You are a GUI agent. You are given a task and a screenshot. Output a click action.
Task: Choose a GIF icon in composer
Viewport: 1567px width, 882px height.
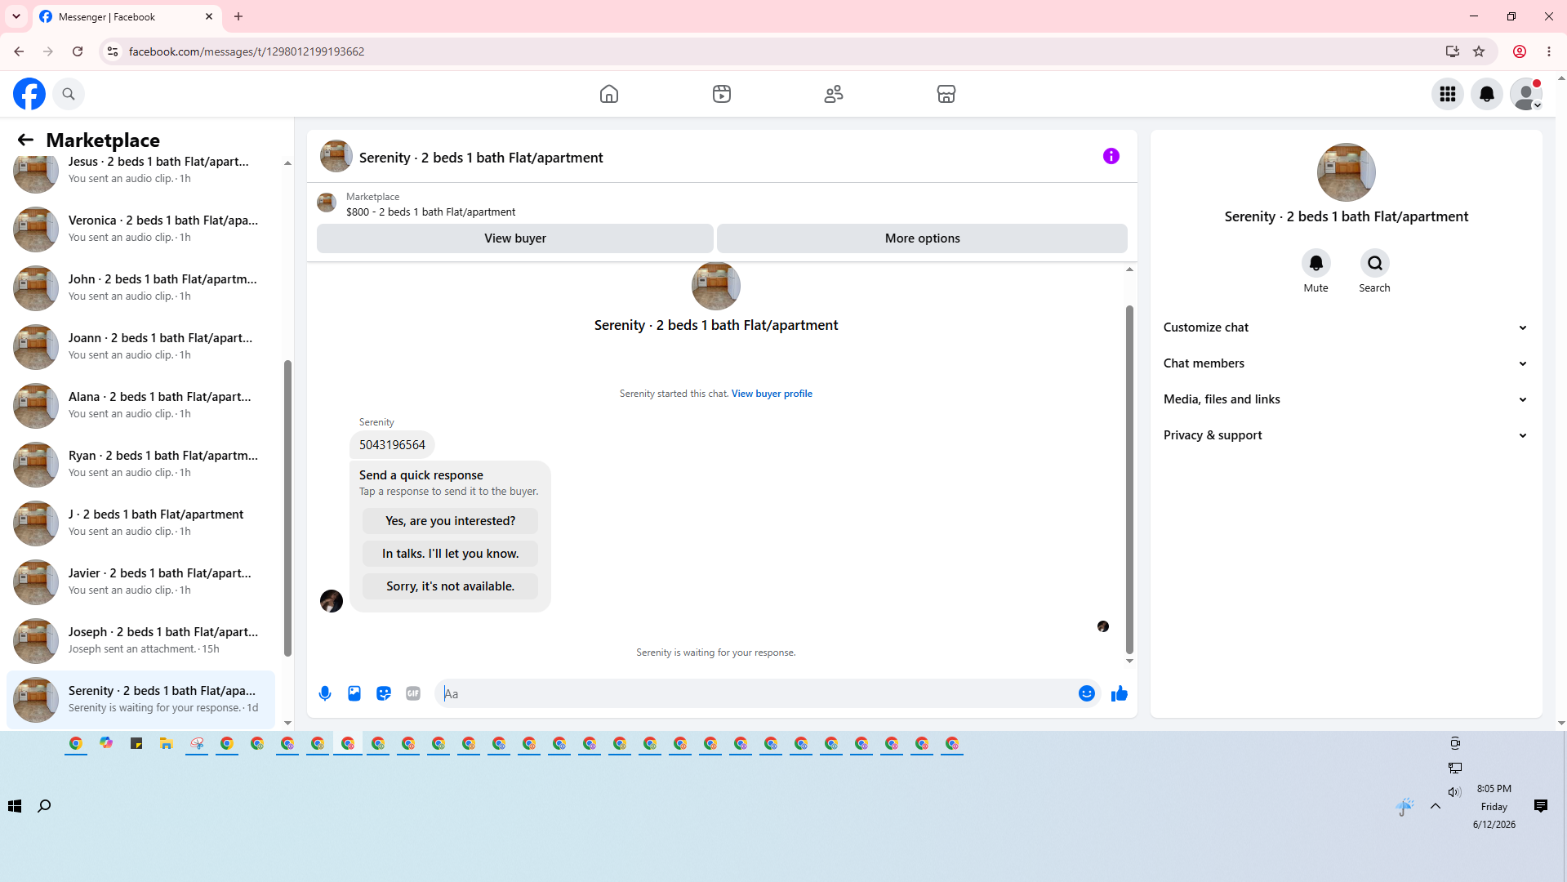tap(413, 693)
